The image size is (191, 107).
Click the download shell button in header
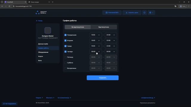(132, 12)
